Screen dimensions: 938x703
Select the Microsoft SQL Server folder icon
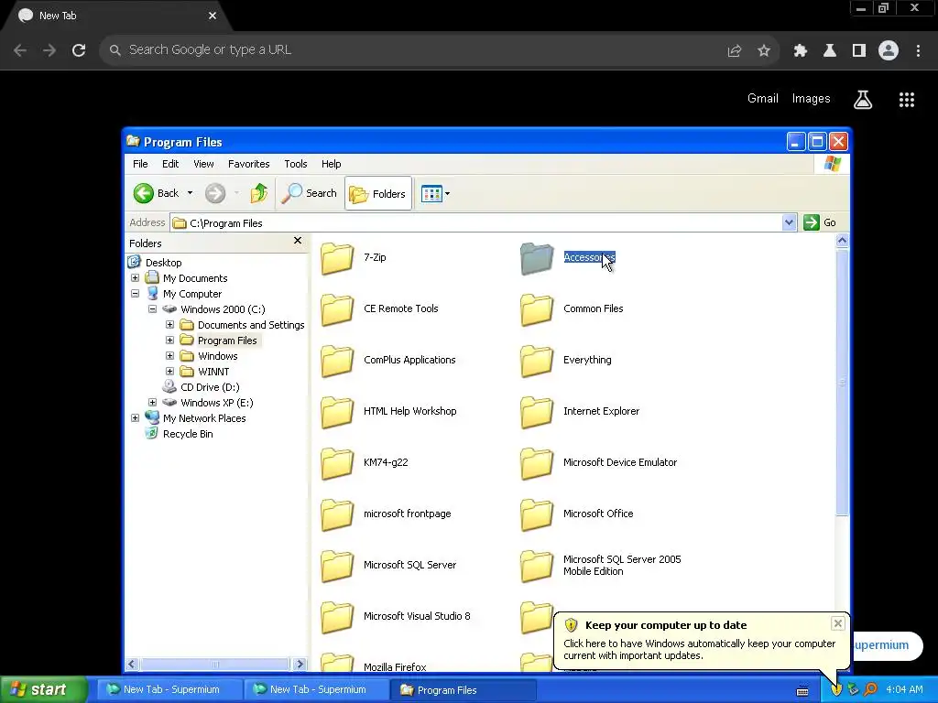337,567
